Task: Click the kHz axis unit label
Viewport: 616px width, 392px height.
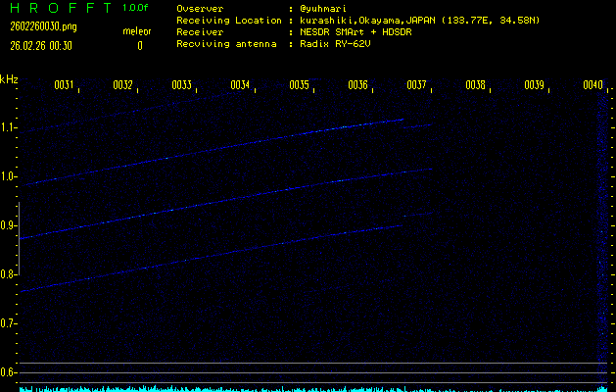Action: coord(9,79)
